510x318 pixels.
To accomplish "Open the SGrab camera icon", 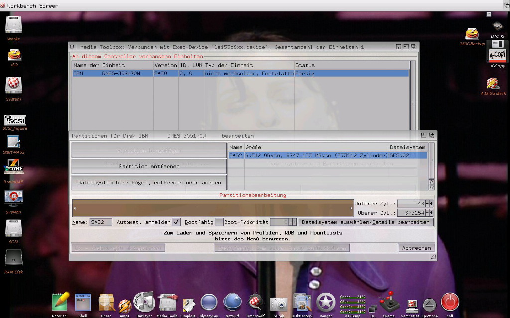I will pos(279,303).
